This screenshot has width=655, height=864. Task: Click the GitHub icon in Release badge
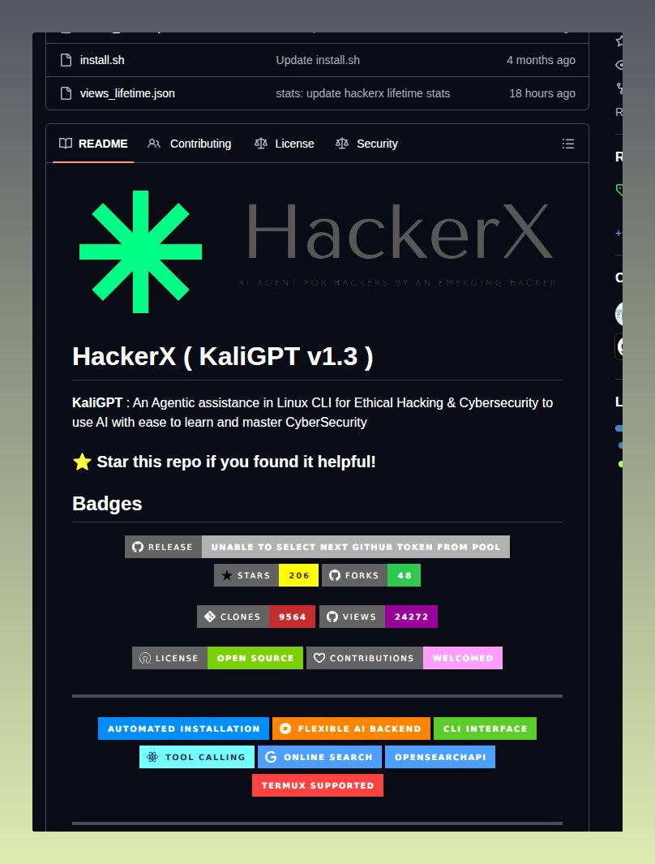138,547
